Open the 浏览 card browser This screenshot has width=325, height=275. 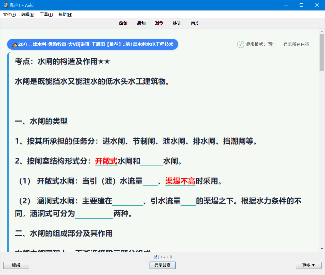click(x=159, y=23)
